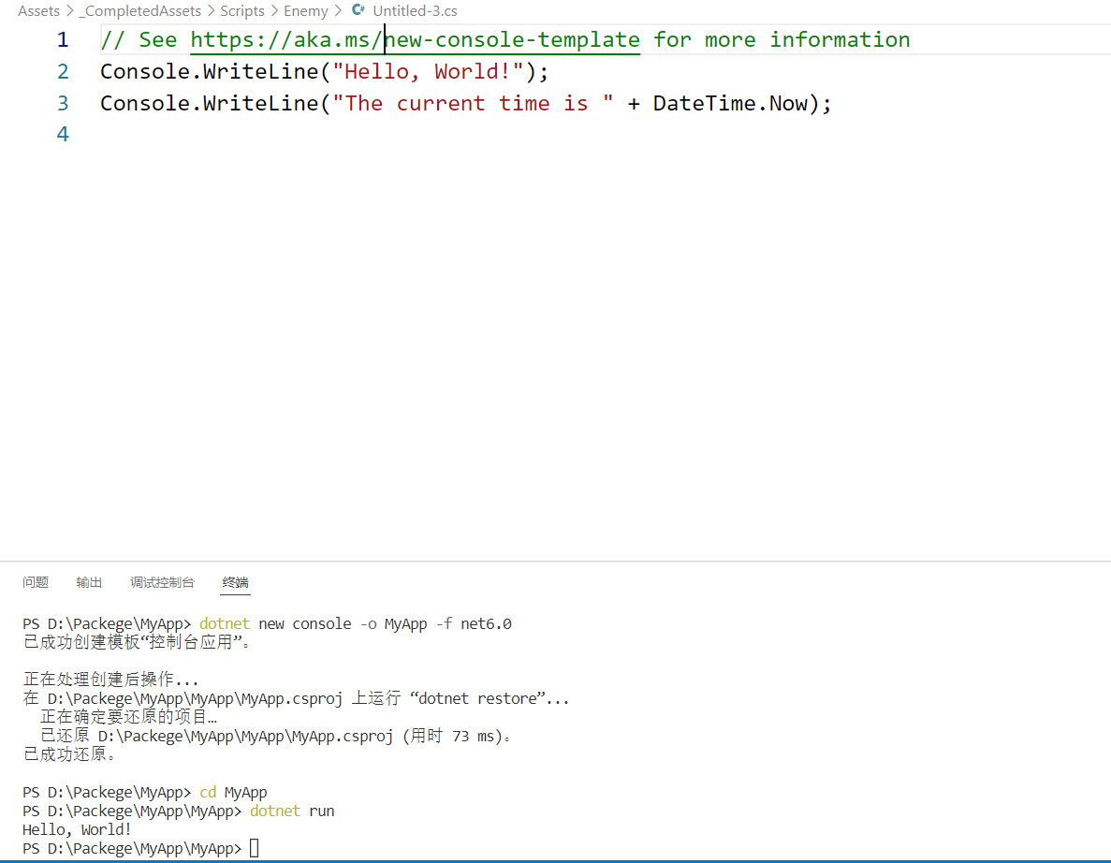Screen dimensions: 1111x863
Task: Open the Enemy breadcrumb dropdown
Action: [x=305, y=10]
